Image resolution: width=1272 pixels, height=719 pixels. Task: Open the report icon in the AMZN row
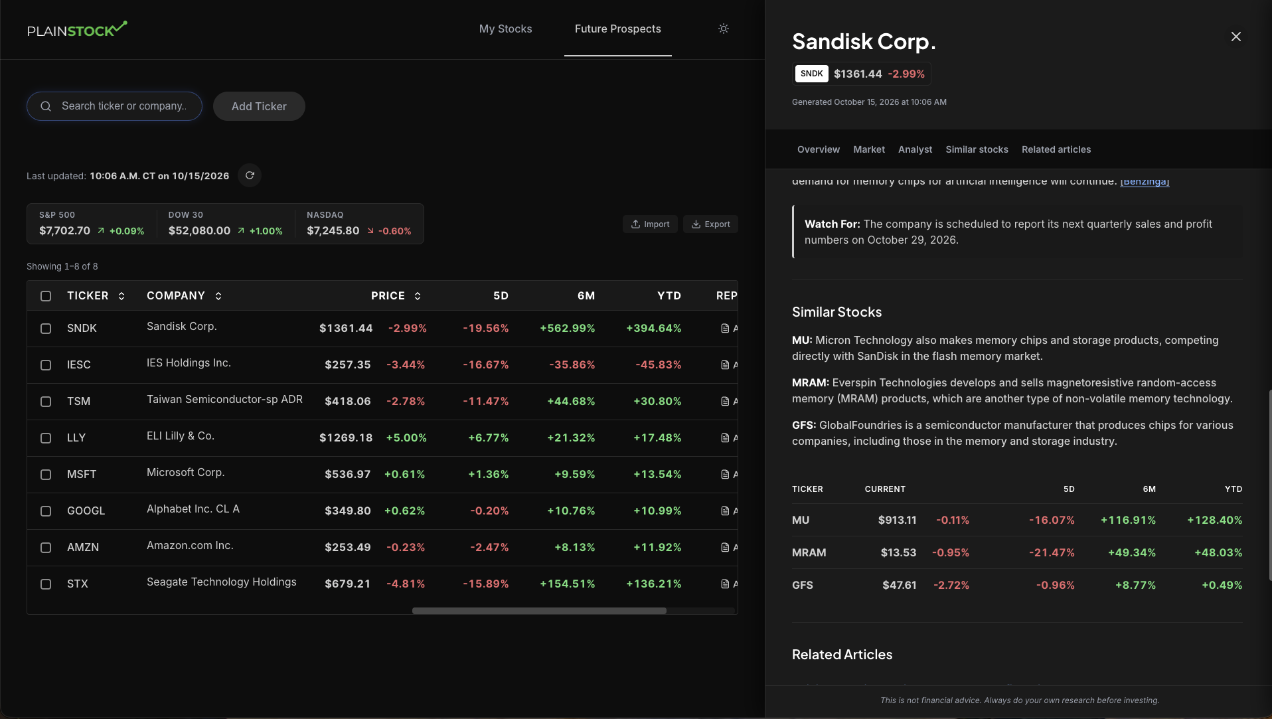coord(725,548)
